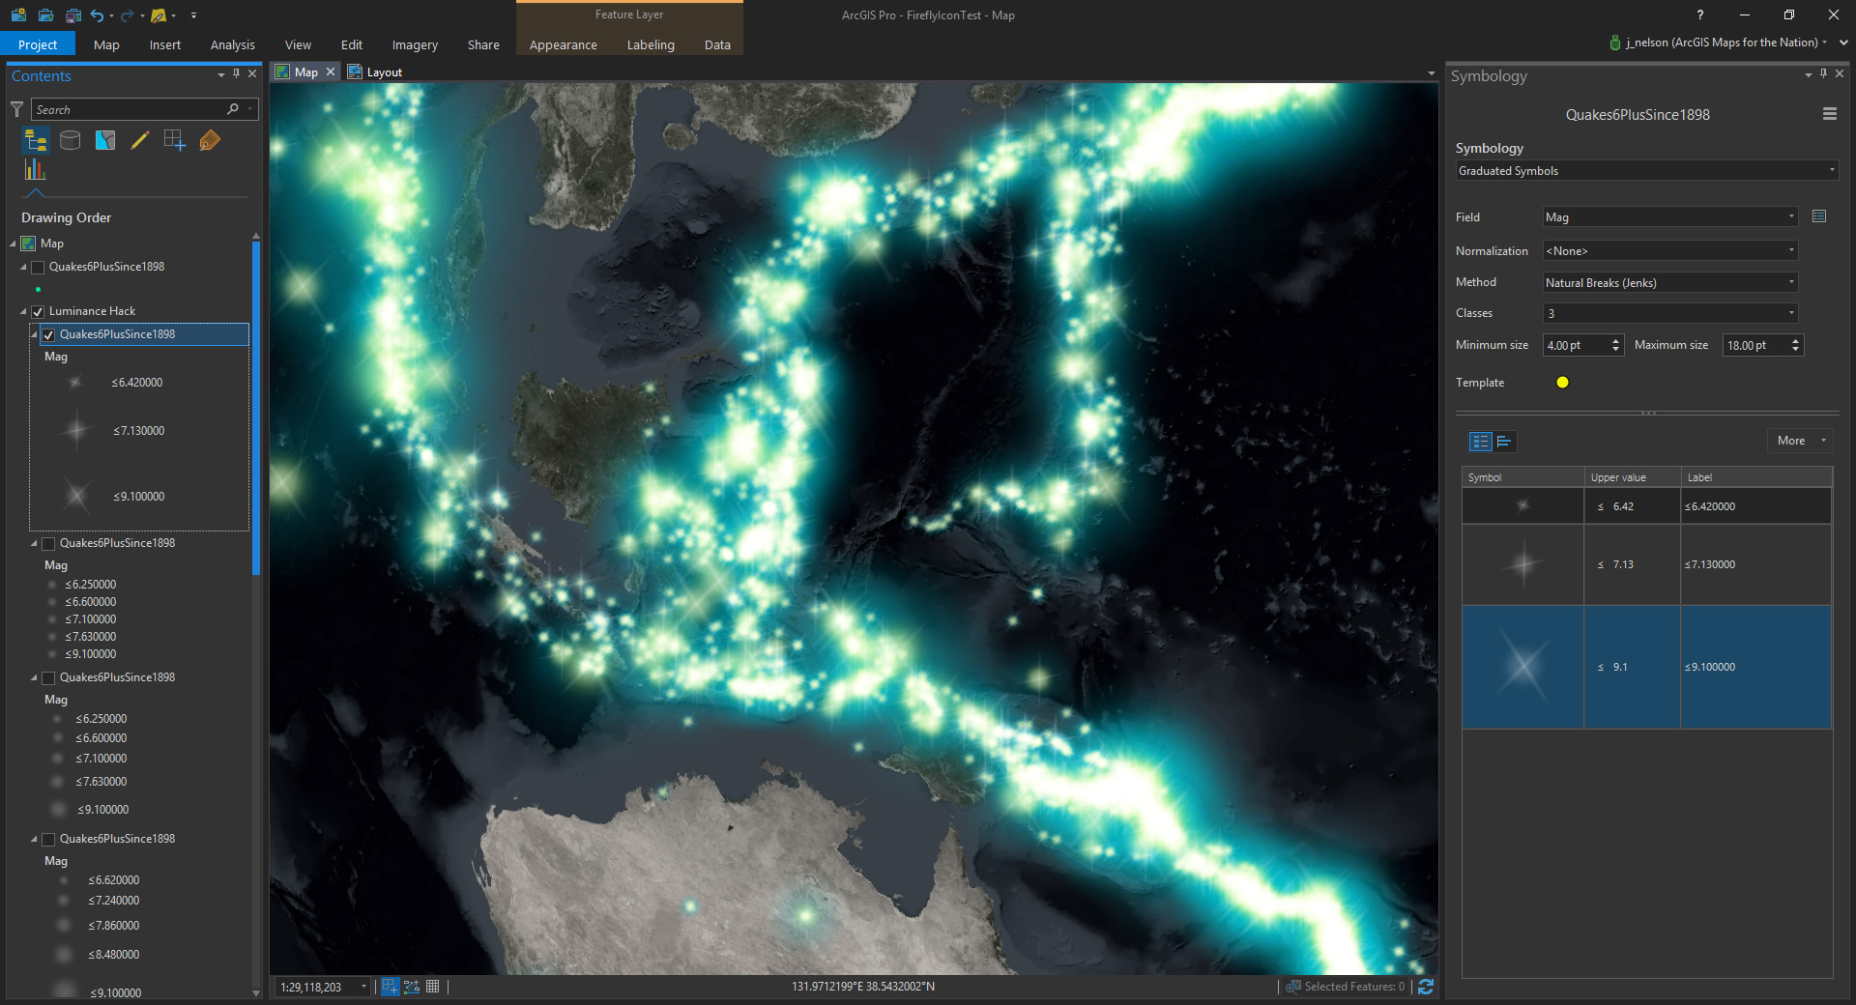This screenshot has width=1856, height=1005.
Task: Open the Field dropdown showing Mag
Action: pos(1670,217)
